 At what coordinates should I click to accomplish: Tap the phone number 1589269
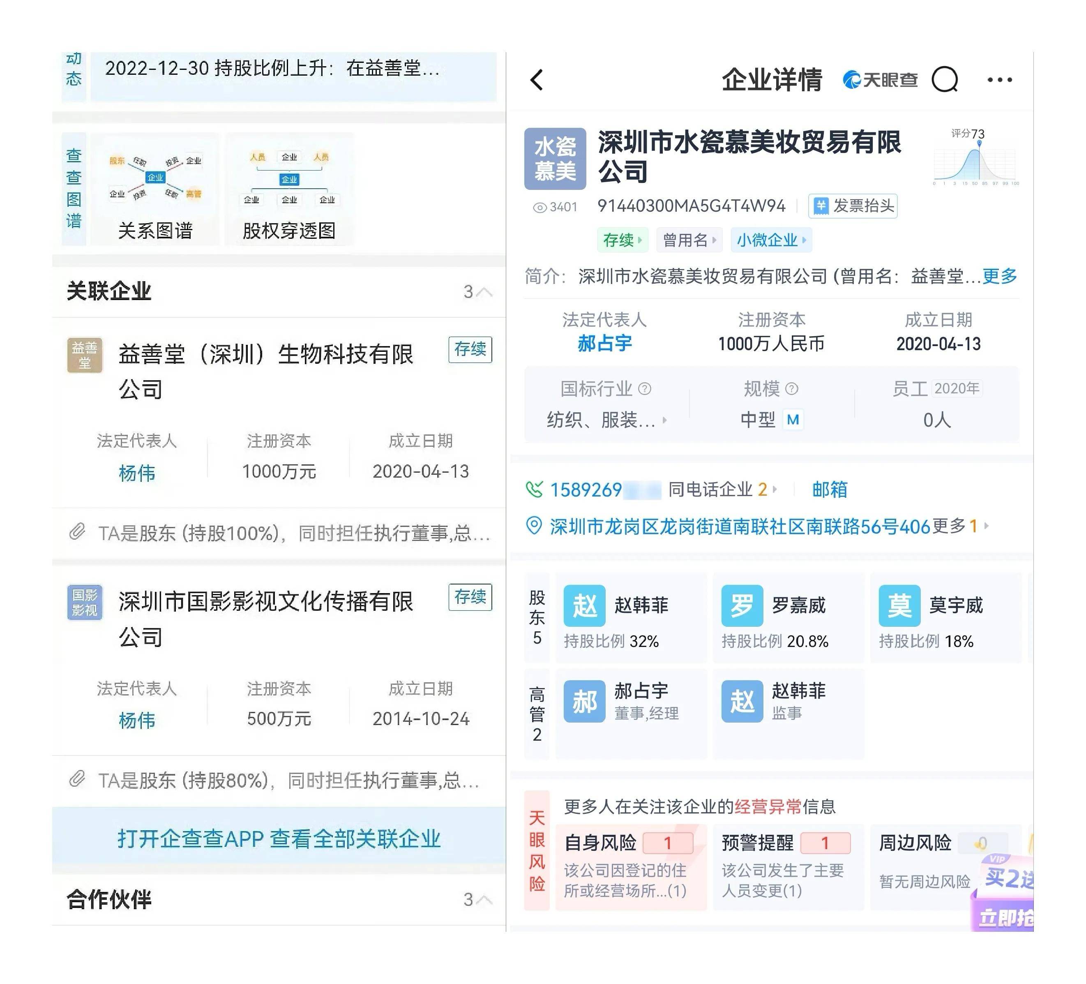click(605, 490)
